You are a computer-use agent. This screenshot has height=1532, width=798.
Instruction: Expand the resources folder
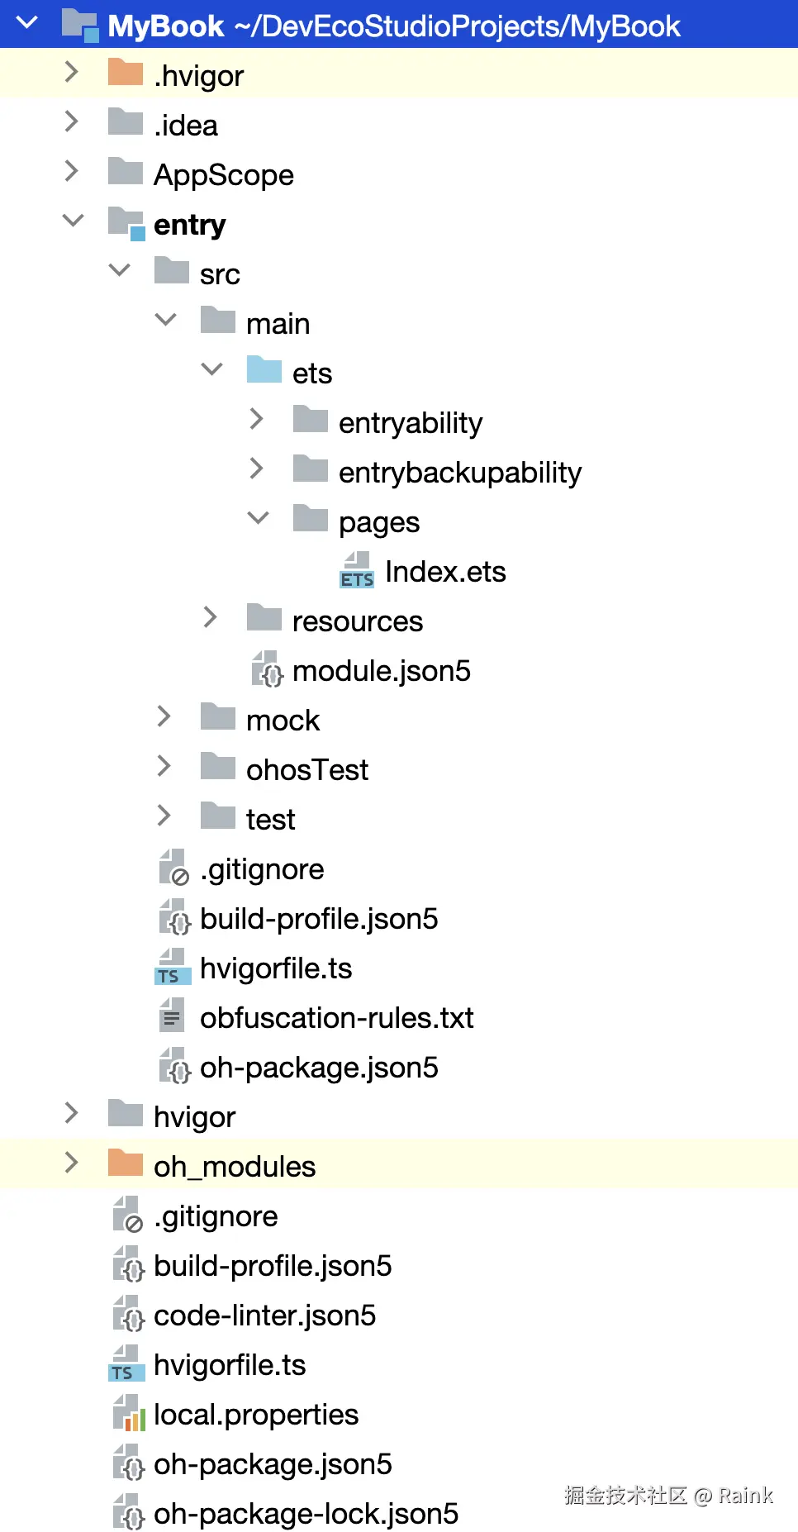(x=211, y=618)
